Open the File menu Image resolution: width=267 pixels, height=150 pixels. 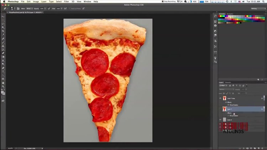[23, 1]
